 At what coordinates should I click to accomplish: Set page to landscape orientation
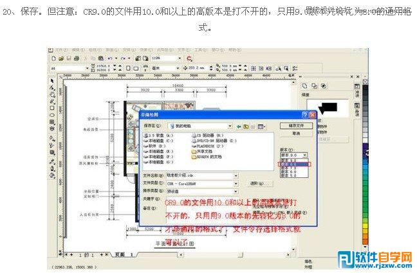[x=136, y=68]
